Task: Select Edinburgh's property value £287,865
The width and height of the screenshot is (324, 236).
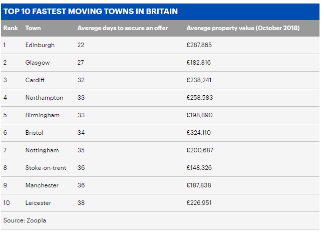Action: point(199,45)
